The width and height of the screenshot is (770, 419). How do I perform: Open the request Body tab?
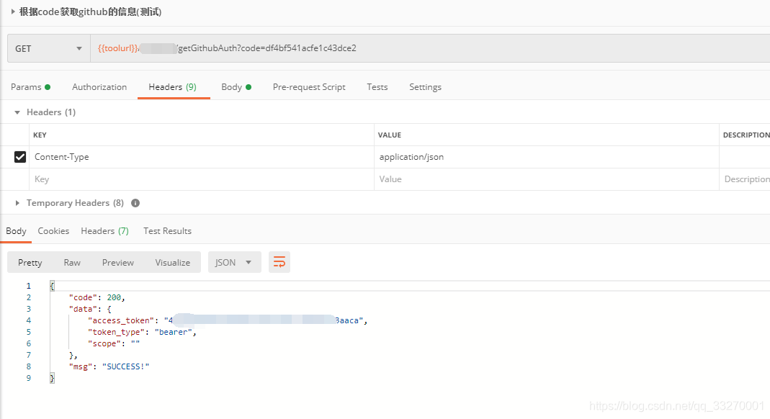(236, 87)
